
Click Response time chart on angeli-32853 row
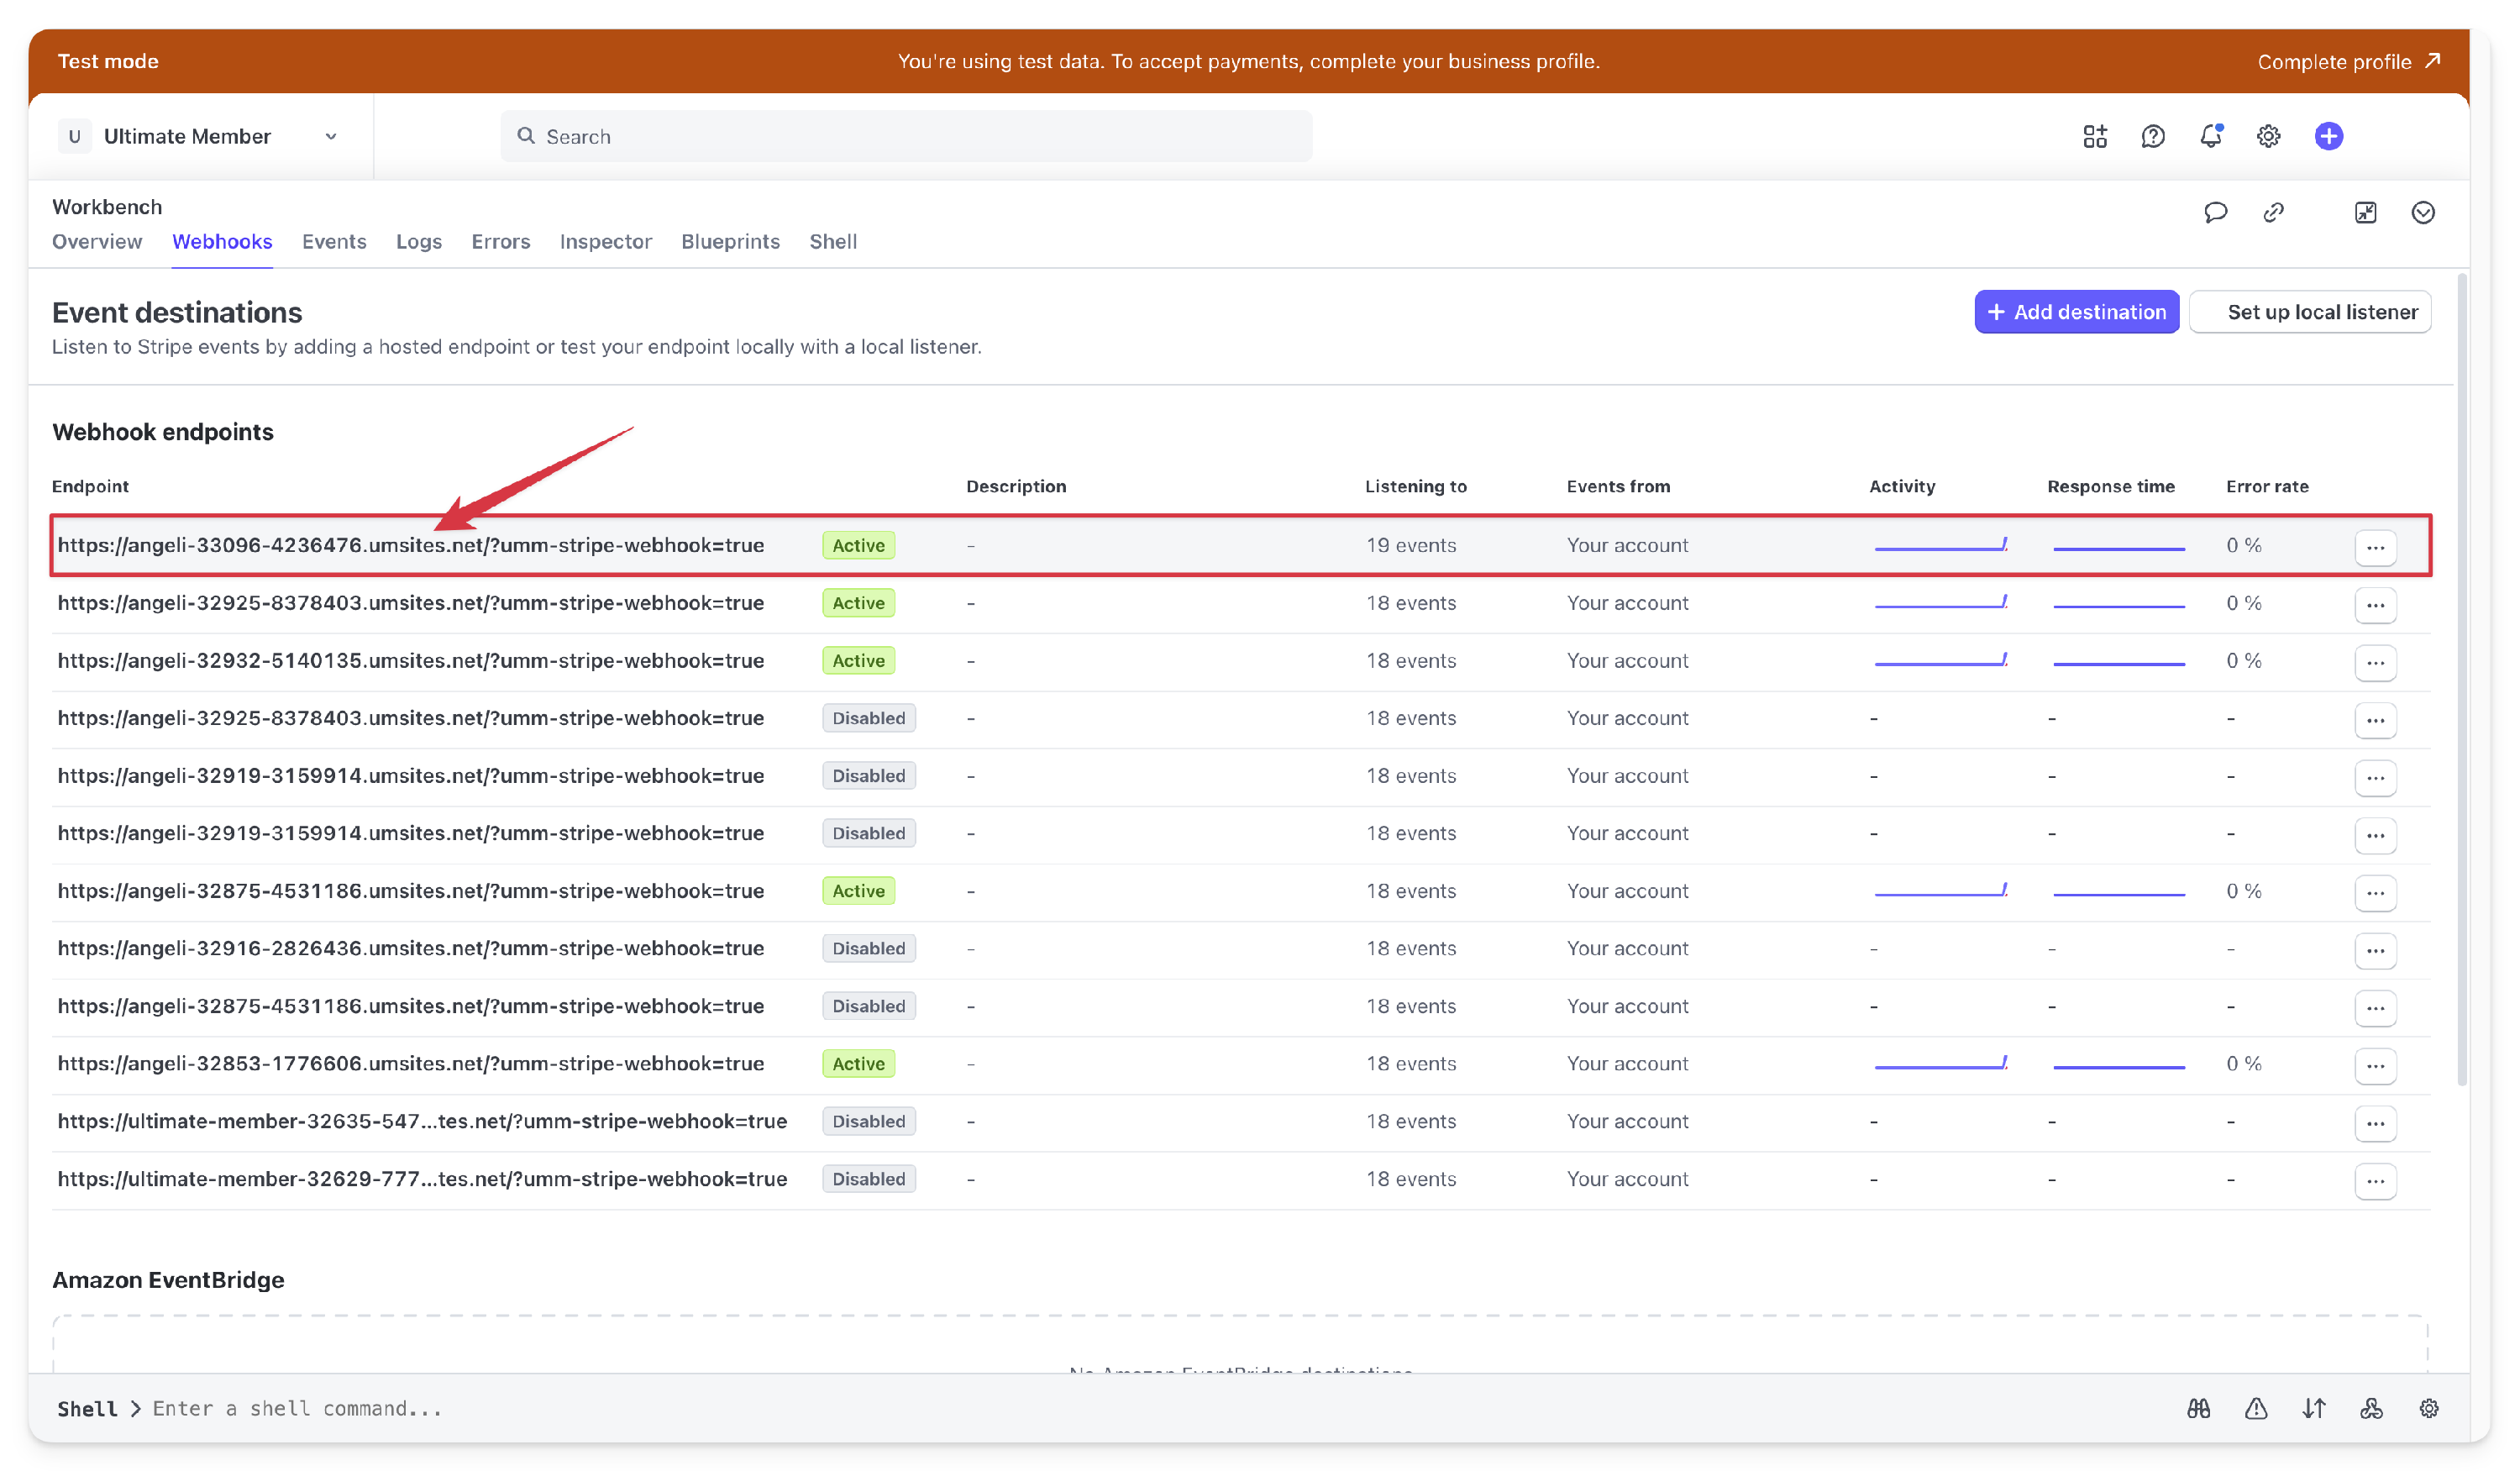coord(2118,1066)
